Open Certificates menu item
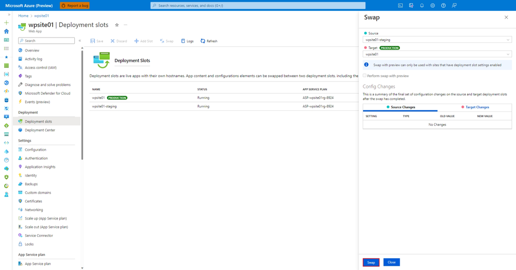The width and height of the screenshot is (516, 270). 33,201
